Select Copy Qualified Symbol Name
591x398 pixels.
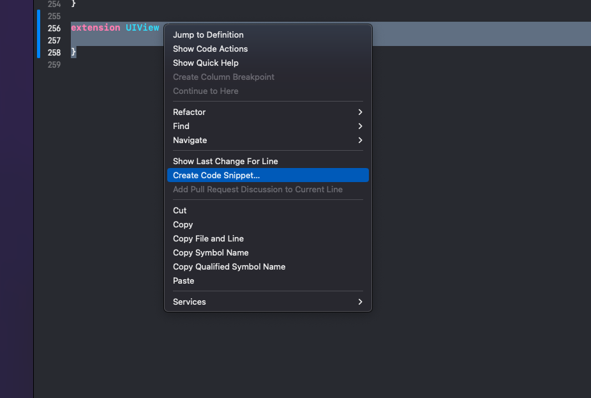pos(267,266)
